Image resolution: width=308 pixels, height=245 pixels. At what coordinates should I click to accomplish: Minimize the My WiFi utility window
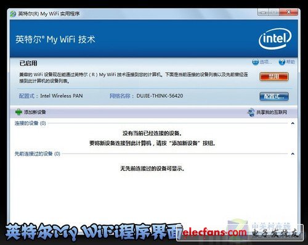pos(263,12)
